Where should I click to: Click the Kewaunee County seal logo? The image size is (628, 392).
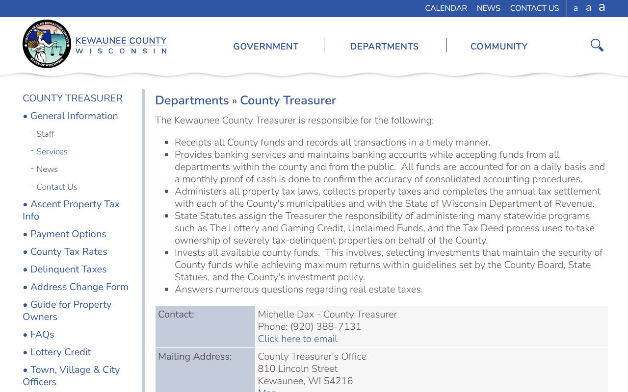47,44
